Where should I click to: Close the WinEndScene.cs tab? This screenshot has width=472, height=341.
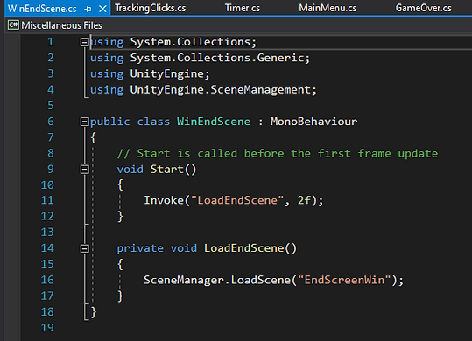click(x=102, y=9)
